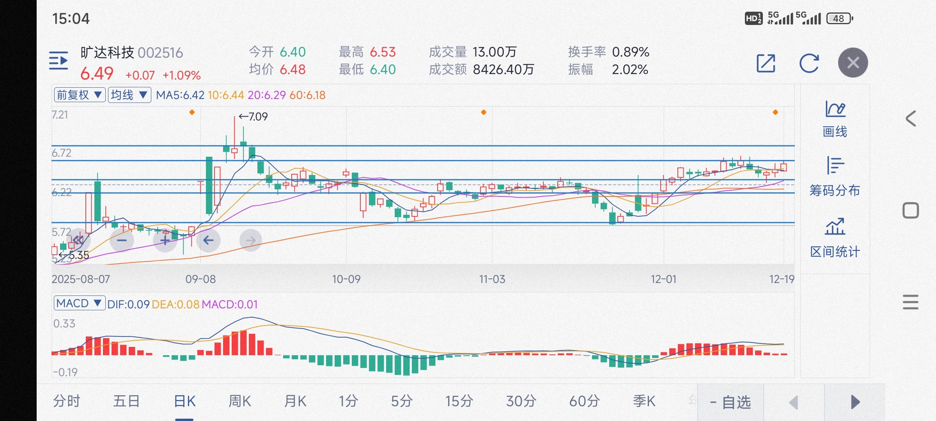Click the orange marker near 11-03

click(x=484, y=112)
